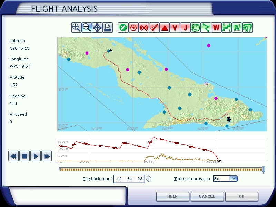
Task: Click the middle of the playback slider track
Action: (x=161, y=169)
